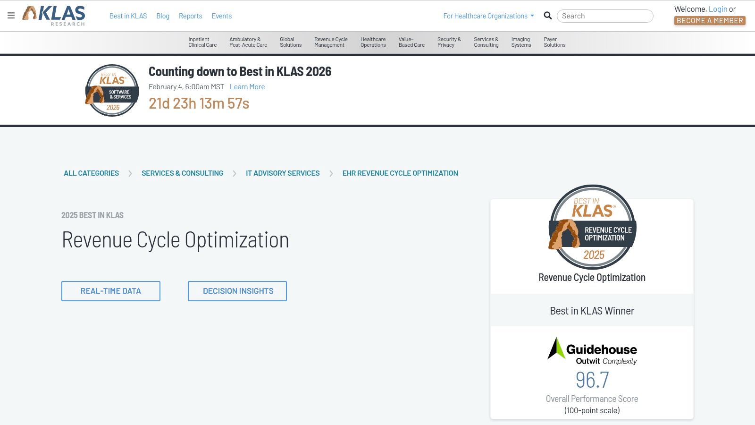Go to EHR Revenue Cycle Optimization breadcrumb
The width and height of the screenshot is (755, 425).
pyautogui.click(x=400, y=173)
